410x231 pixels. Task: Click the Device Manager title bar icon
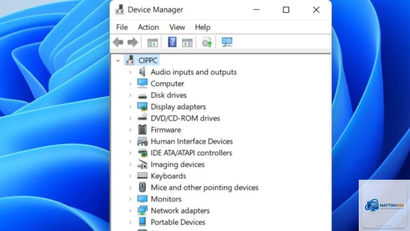coord(119,10)
